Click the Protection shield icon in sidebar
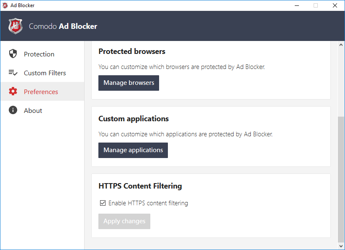The height and width of the screenshot is (250, 345). point(13,54)
